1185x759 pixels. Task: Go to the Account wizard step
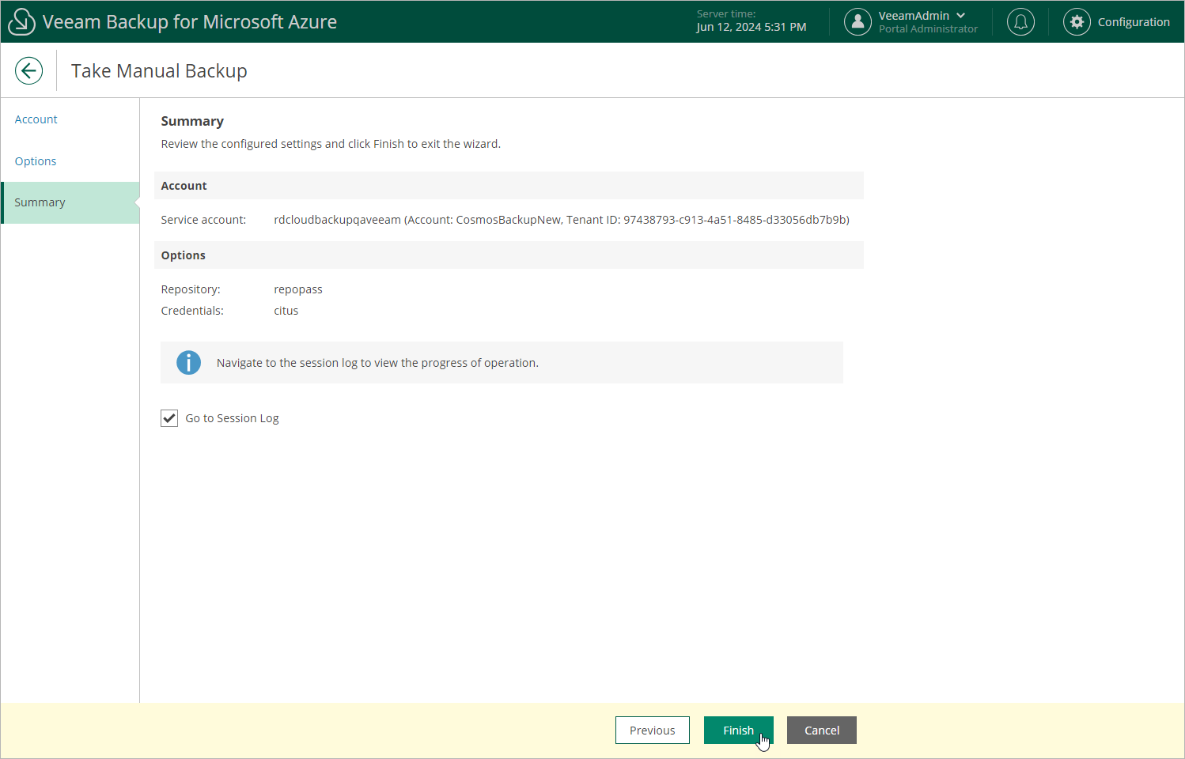click(x=36, y=119)
